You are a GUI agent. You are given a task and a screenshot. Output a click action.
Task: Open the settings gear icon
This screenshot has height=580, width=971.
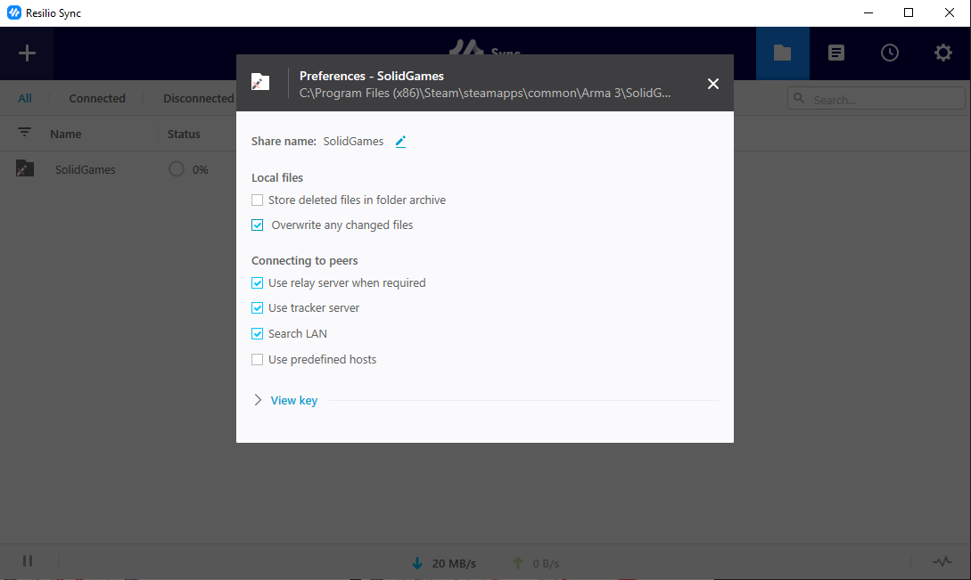pos(943,53)
